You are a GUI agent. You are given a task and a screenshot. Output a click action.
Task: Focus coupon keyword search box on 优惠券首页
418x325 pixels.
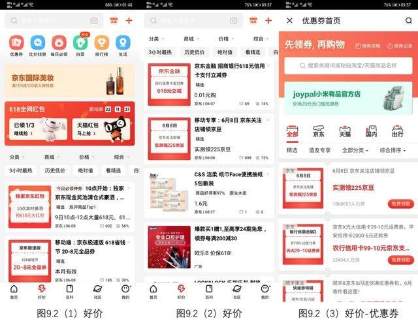348,65
